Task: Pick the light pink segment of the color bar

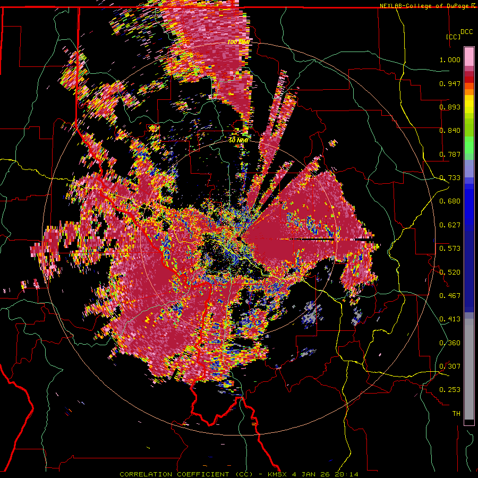Action: pos(469,57)
